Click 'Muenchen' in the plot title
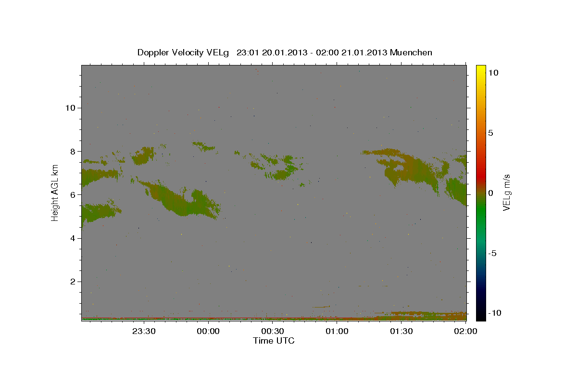Viewport: 577px width, 385px height. coord(411,52)
